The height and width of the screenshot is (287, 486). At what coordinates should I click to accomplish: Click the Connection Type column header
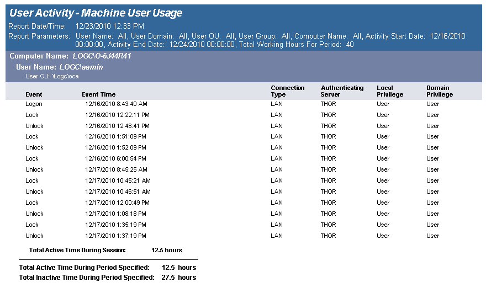[287, 91]
